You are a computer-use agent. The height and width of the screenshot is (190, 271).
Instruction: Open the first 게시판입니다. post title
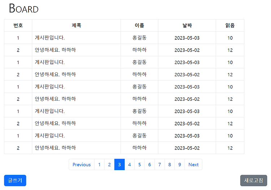point(50,38)
